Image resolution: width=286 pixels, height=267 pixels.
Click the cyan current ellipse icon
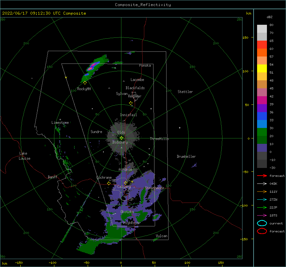pyautogui.click(x=262, y=223)
